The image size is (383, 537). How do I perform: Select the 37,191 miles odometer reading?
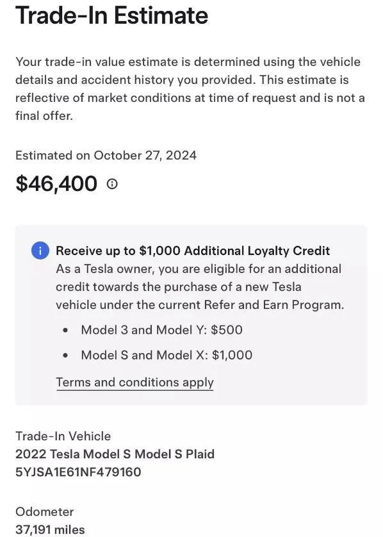(50, 529)
